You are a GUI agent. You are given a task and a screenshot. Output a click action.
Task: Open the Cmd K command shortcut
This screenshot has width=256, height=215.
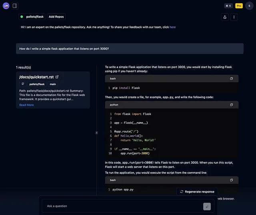point(228,6)
